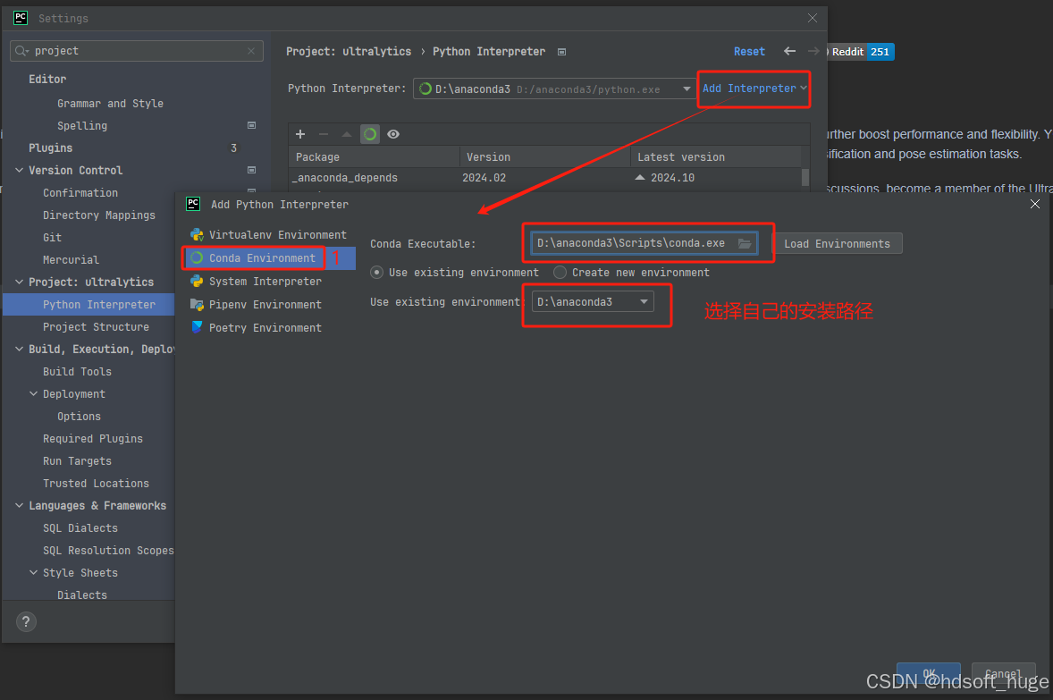Collapse the Style Sheets tree node

pos(34,572)
